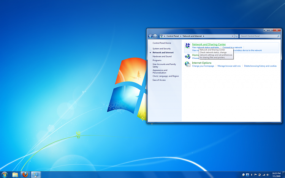Click the first tray icon left of blue square

243,175
